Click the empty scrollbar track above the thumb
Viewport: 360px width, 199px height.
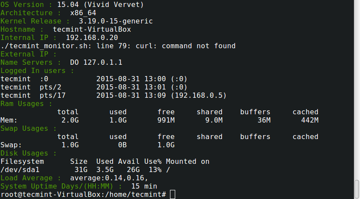point(357,87)
